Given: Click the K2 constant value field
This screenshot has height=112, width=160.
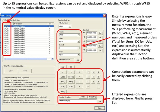Looking at the screenshot, I should 92,37.
